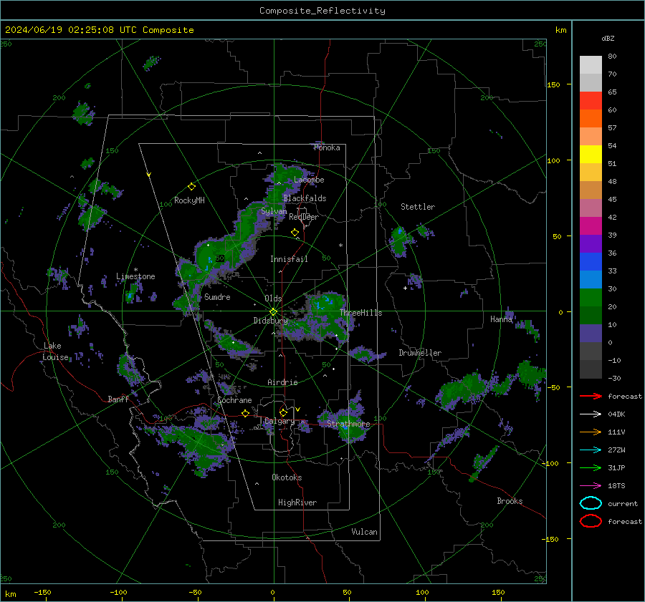Click the radar site marker near Didsbury
The width and height of the screenshot is (645, 602).
pos(273,312)
